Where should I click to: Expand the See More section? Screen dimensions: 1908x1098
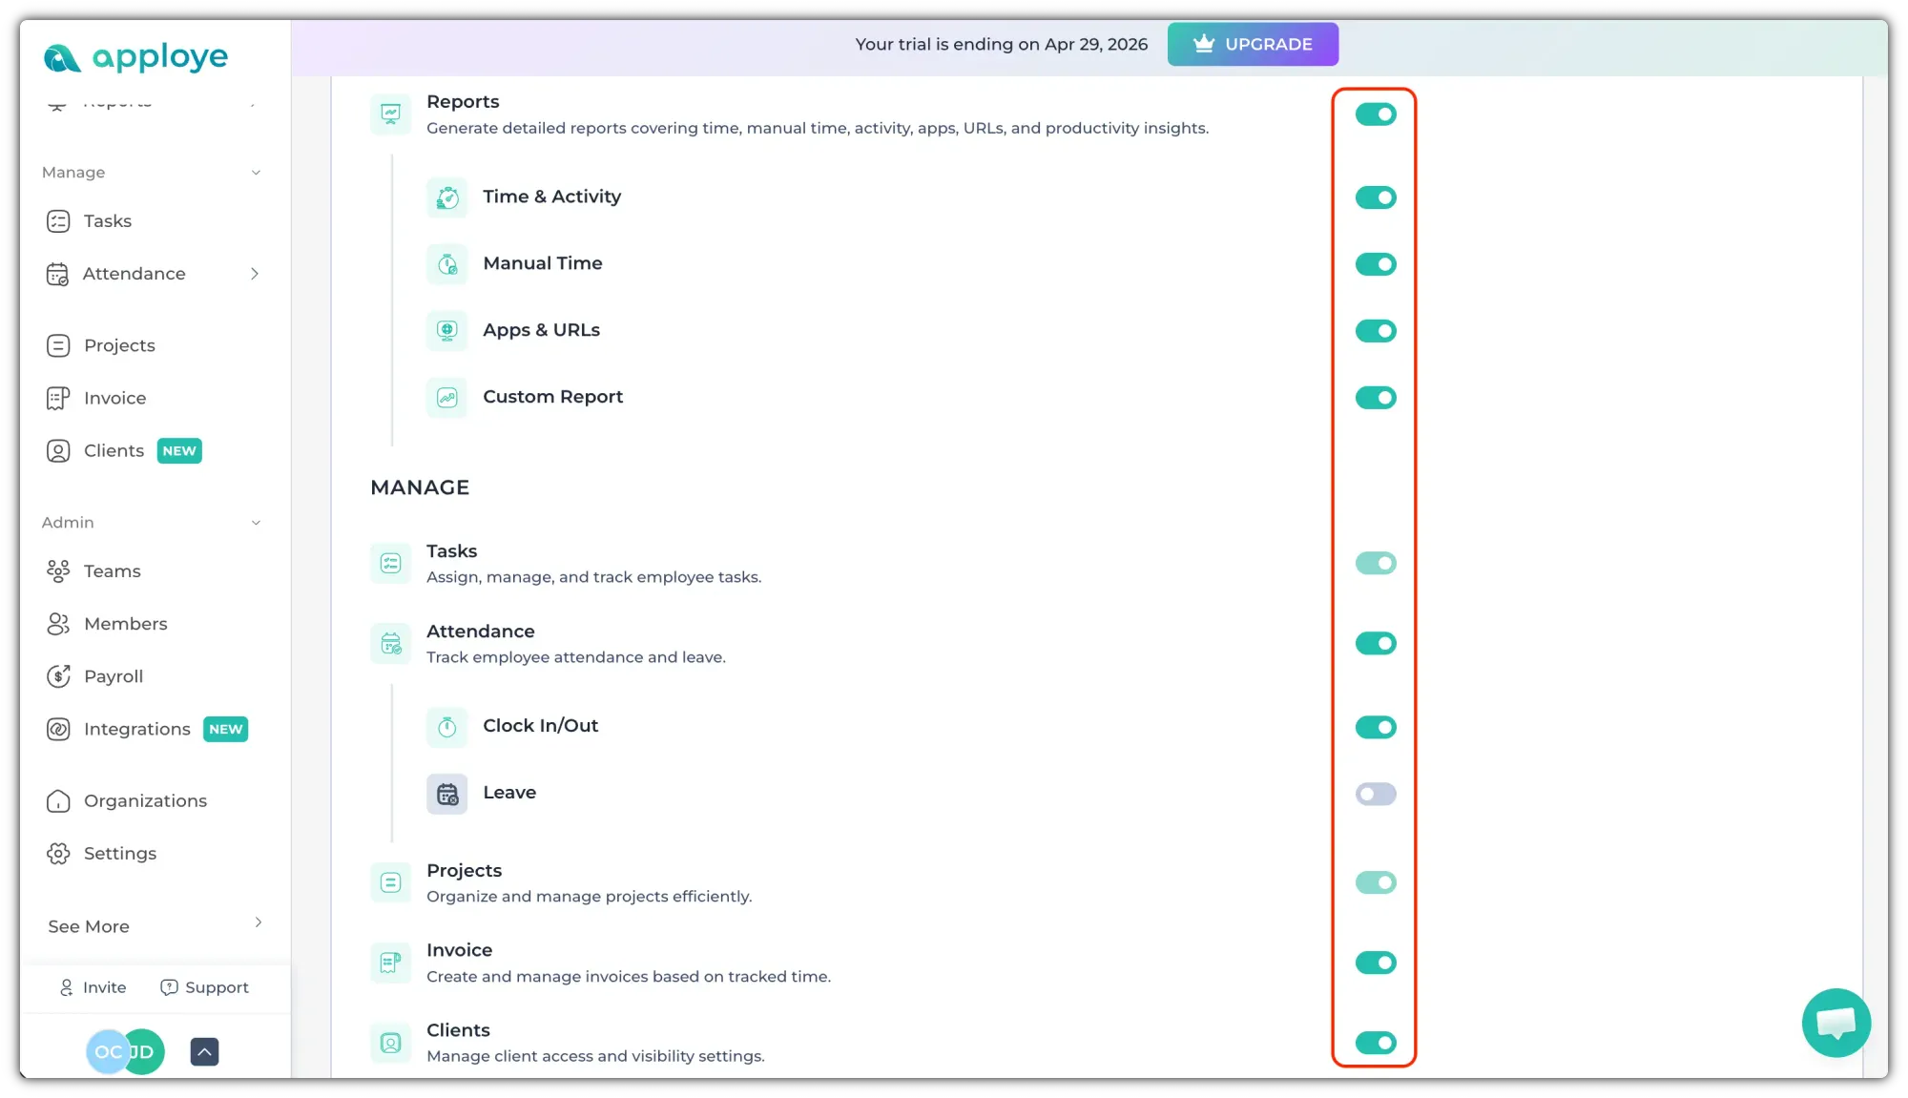pos(258,922)
